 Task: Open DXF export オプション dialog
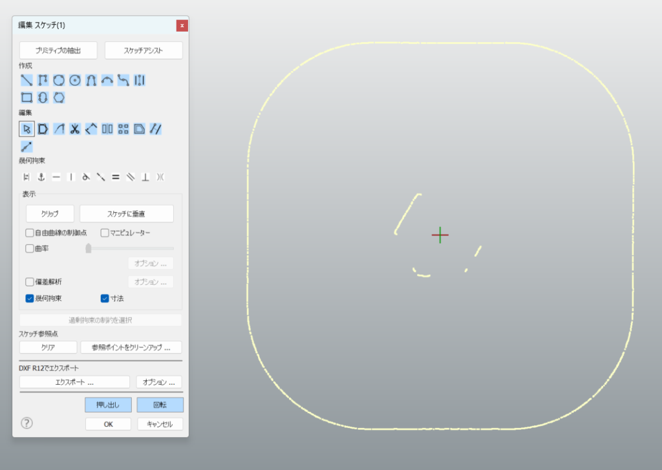[158, 382]
